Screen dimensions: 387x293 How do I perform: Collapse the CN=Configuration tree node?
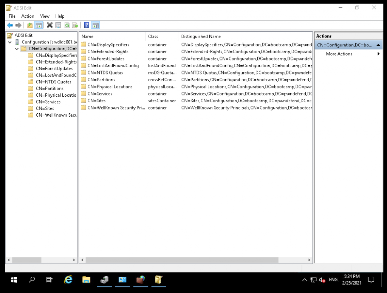[x=17, y=48]
